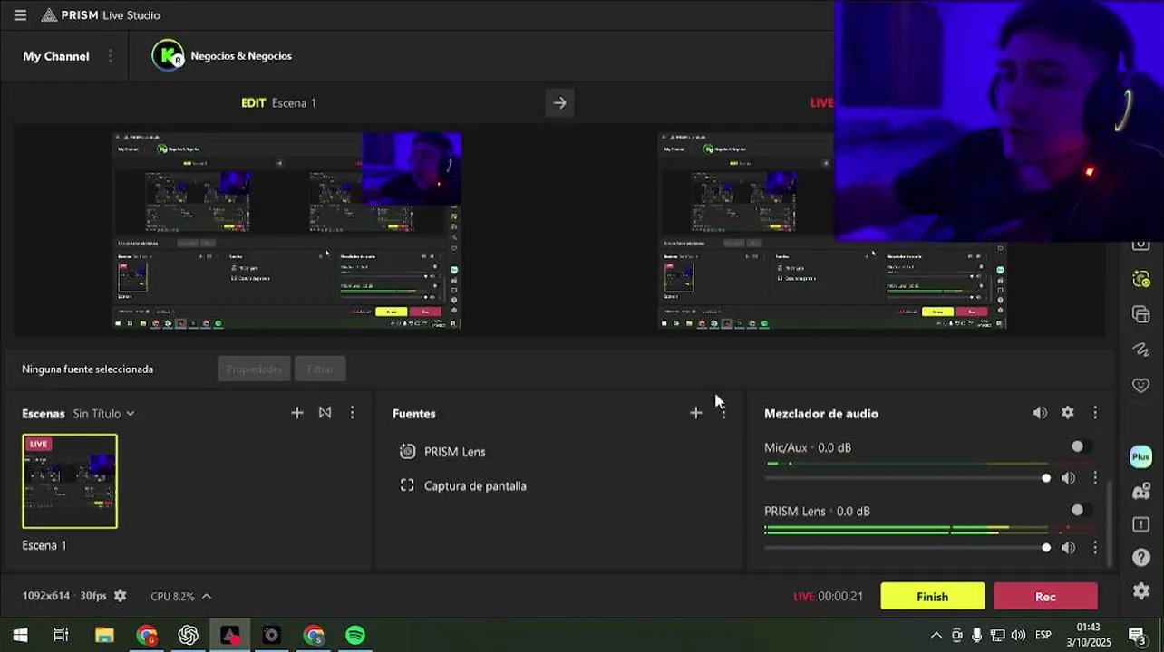Click the transition arrow between Edit and Live
1164x652 pixels.
click(x=559, y=103)
